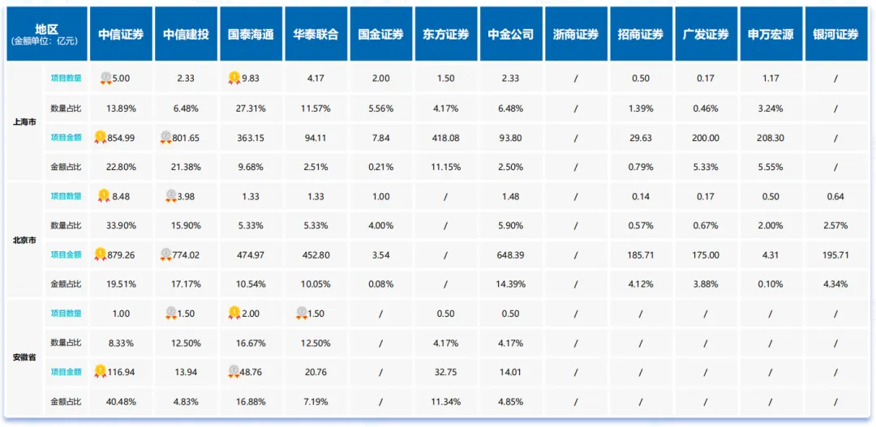
Task: Click the gold medal beside 116.94
Action: click(x=100, y=369)
